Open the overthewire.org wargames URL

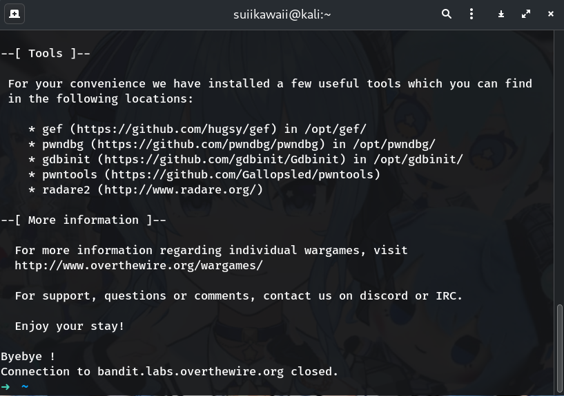click(x=139, y=266)
